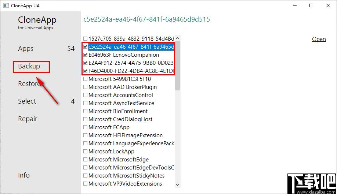Click the list scrollbar down arrow

[x=178, y=184]
